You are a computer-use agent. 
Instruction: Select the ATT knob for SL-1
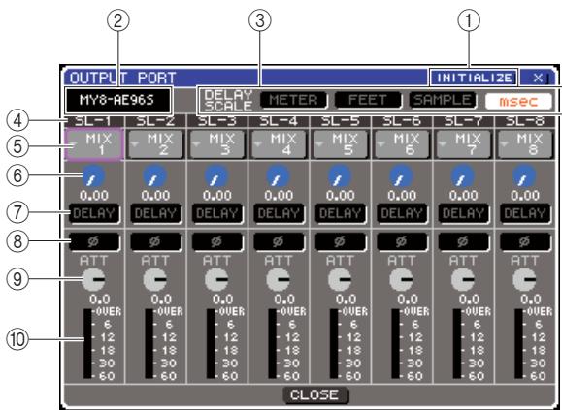(93, 279)
